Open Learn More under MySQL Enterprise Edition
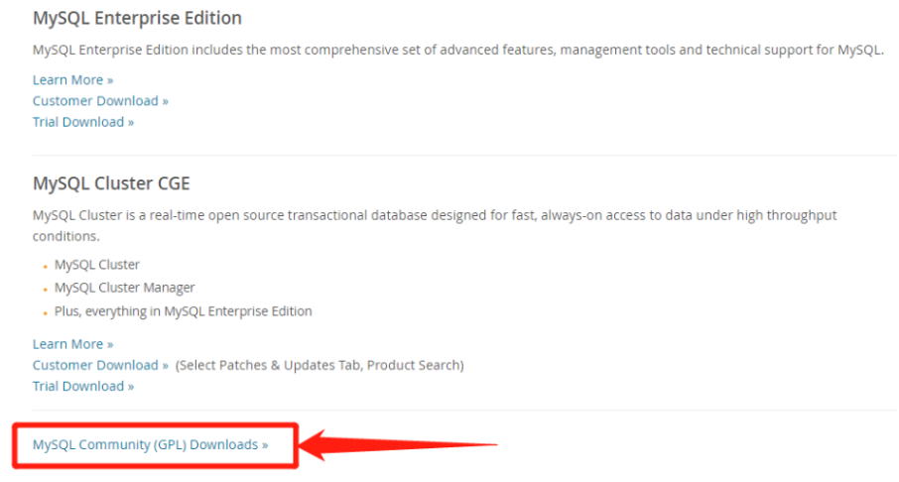Viewport: 899px width, 482px height. click(72, 79)
